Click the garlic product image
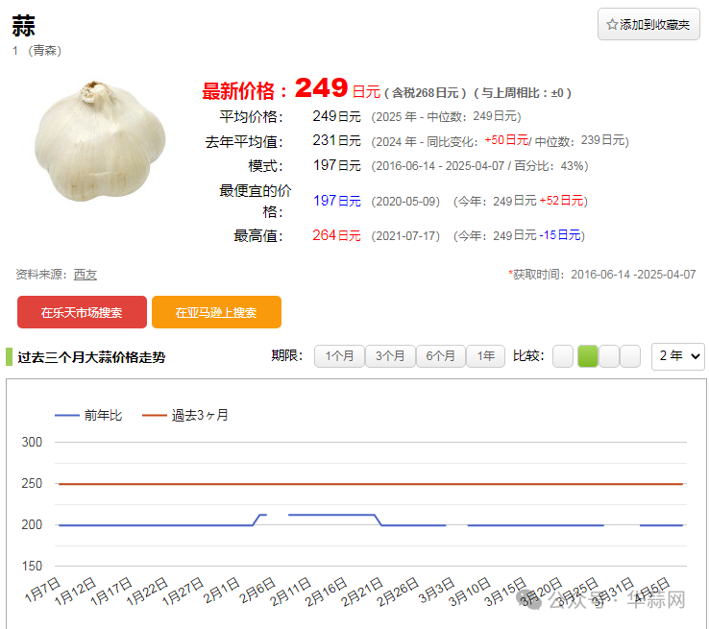The width and height of the screenshot is (709, 629). [x=101, y=140]
